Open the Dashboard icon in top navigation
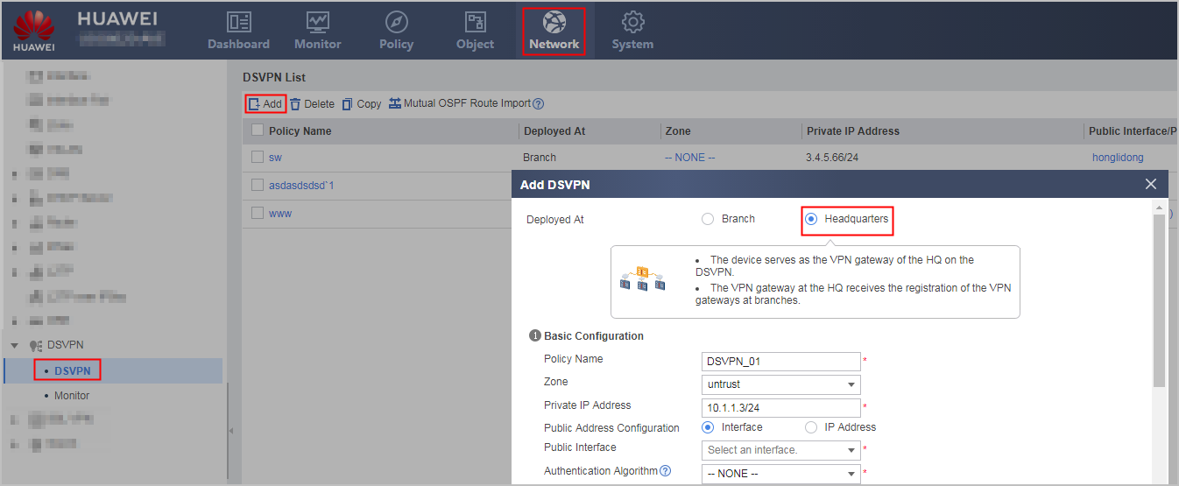This screenshot has width=1179, height=486. [x=238, y=22]
